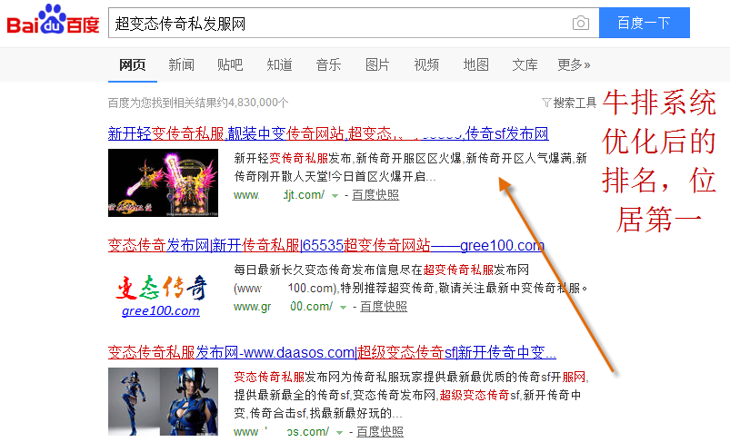Screen dimensions: 730x442
Task: Open the 贴吧 tab
Action: click(x=230, y=64)
